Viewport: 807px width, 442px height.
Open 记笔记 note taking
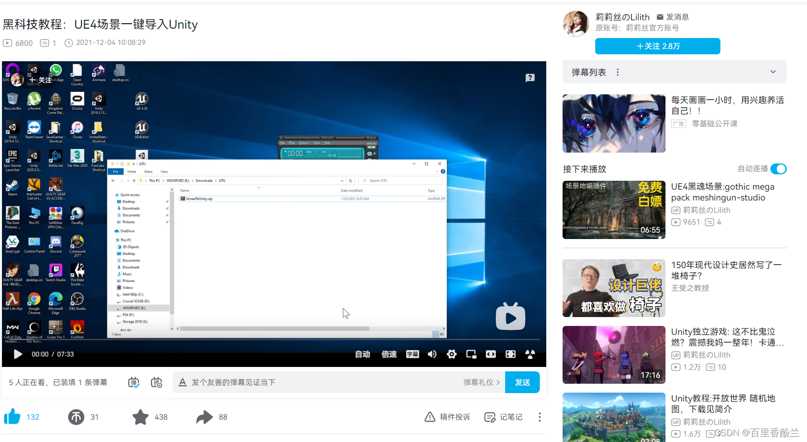pyautogui.click(x=503, y=417)
